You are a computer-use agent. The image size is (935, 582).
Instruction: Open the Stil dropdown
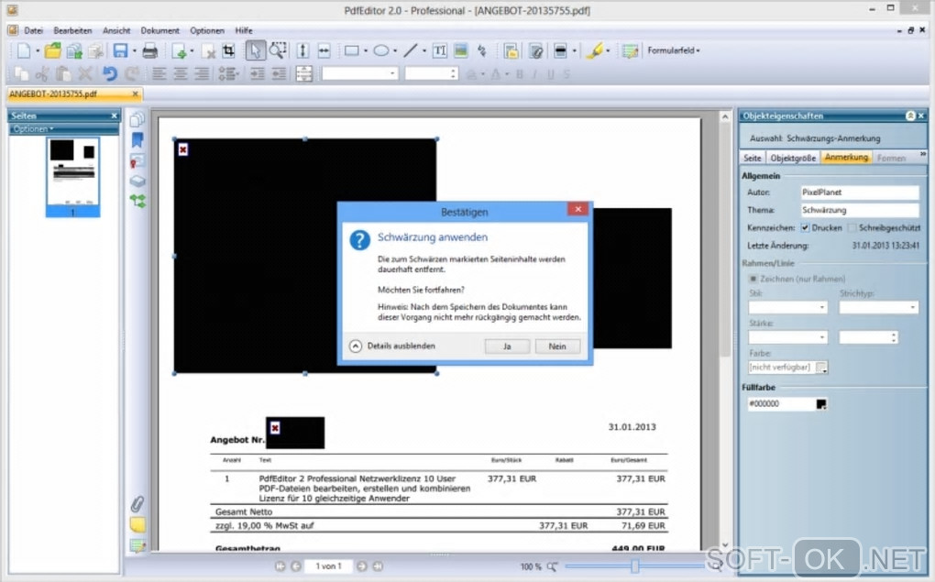click(x=787, y=307)
